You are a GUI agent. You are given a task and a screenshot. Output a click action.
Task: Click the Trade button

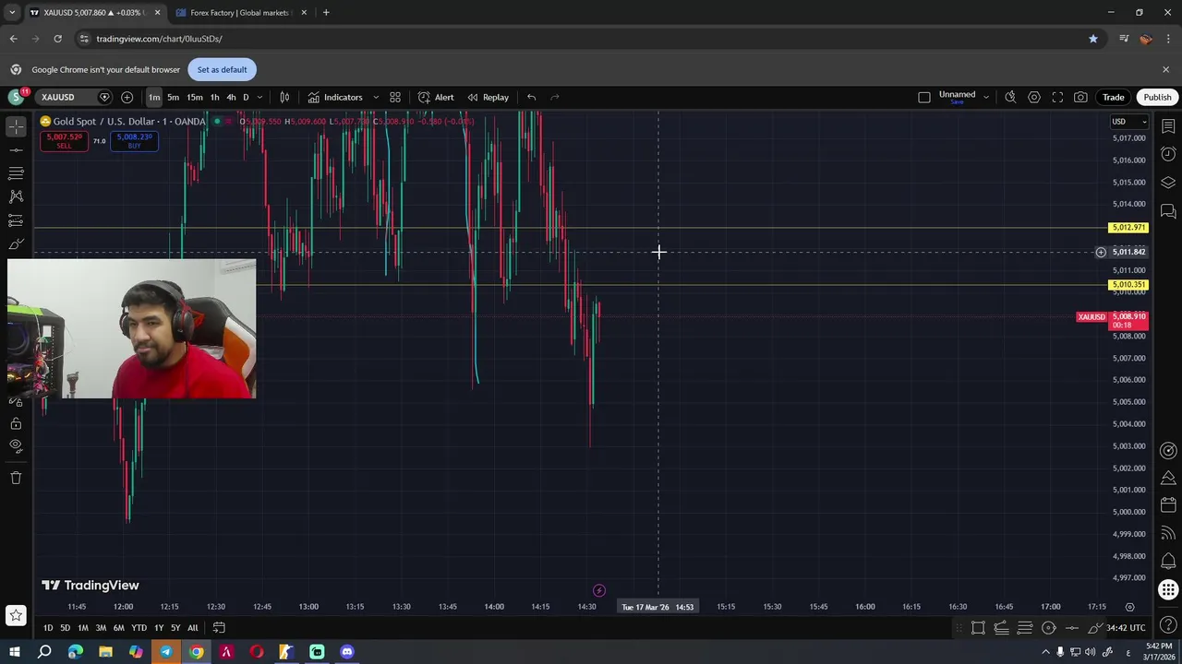click(x=1113, y=97)
